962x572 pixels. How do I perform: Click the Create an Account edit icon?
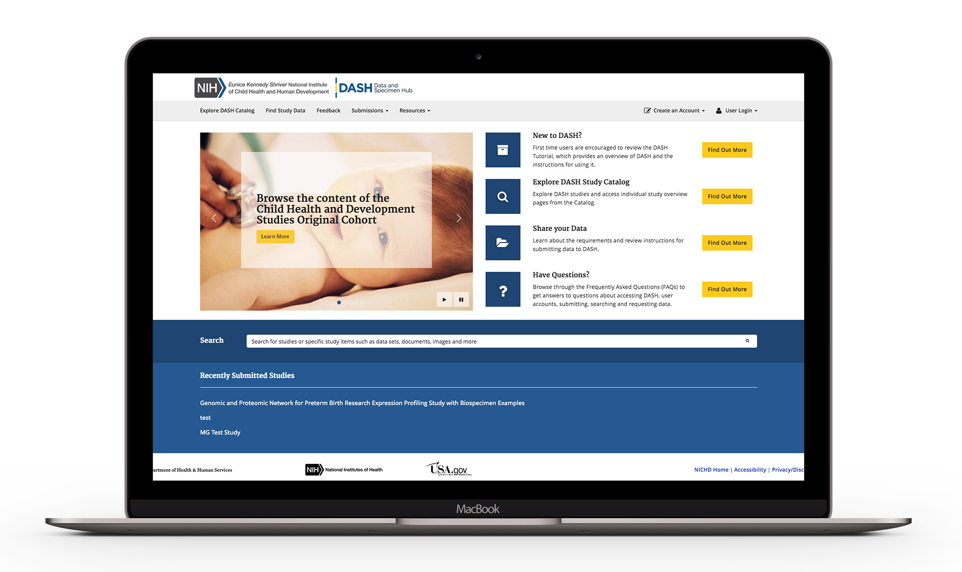646,110
